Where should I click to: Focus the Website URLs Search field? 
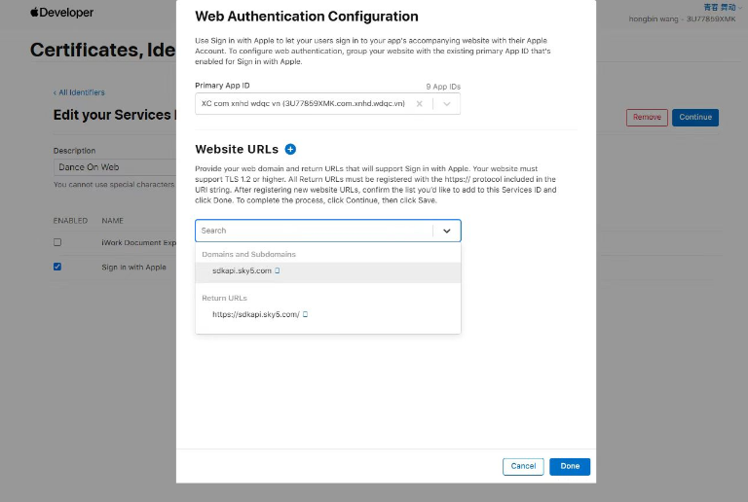315,231
